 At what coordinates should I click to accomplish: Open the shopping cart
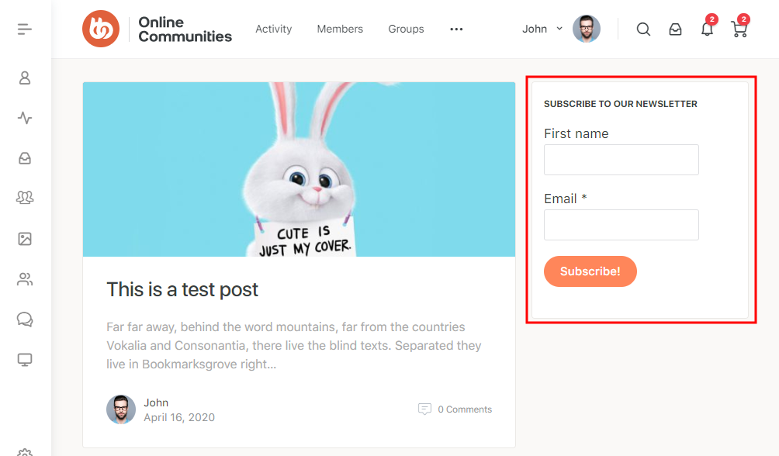click(739, 29)
